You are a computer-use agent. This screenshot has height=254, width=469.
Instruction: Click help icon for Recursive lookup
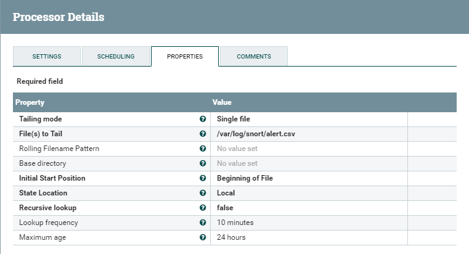[x=203, y=208]
